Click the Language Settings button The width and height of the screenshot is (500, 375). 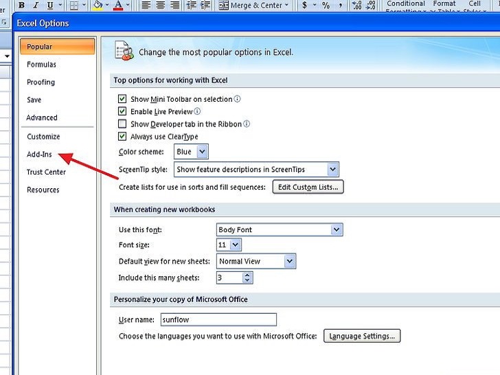click(x=362, y=336)
